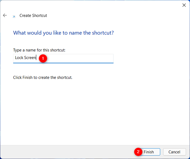Click the red step 1 marker
Viewport: 190px width, 159px height.
click(x=43, y=59)
